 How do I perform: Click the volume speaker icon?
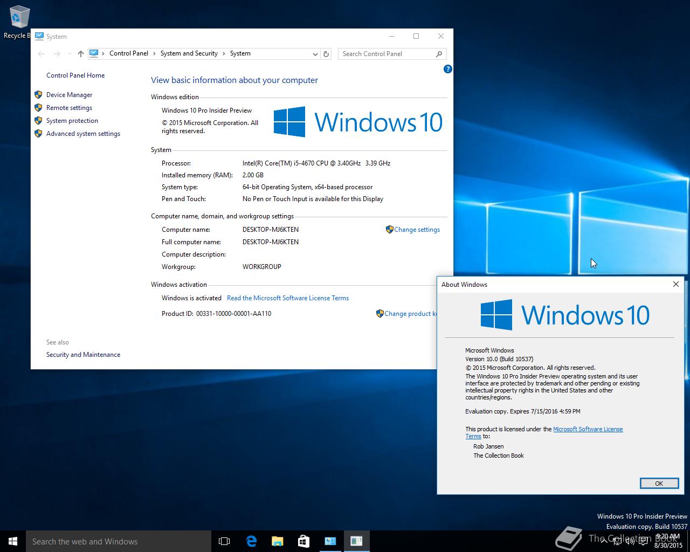click(631, 541)
